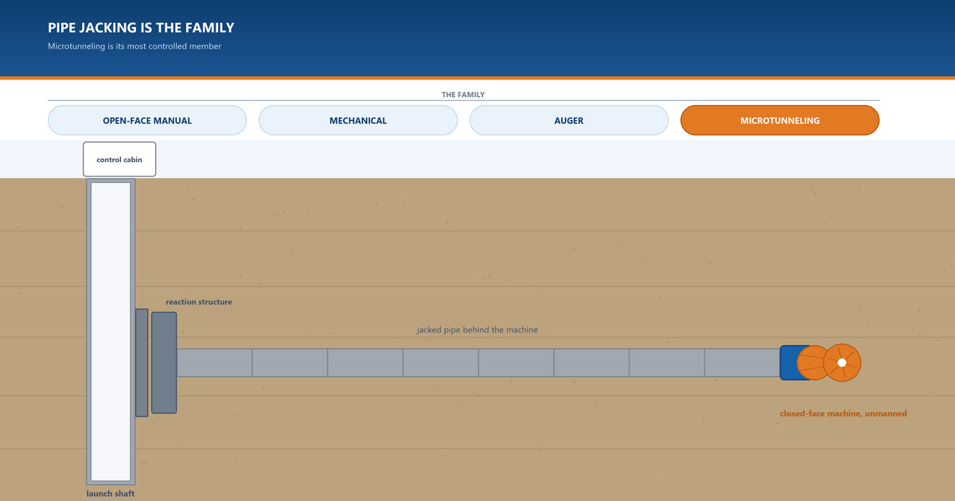Click the orange cutterhead wheel with white hub
The image size is (955, 501).
tap(842, 363)
